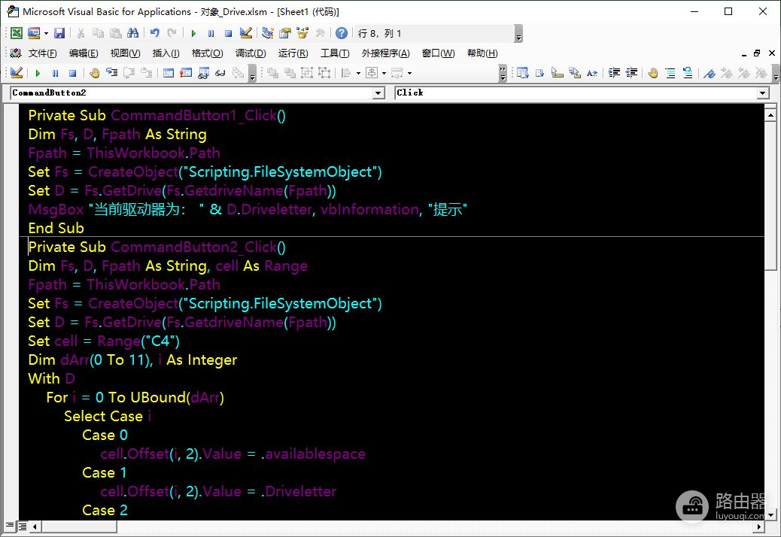Click the Procedure View button at bottom left

click(x=11, y=526)
